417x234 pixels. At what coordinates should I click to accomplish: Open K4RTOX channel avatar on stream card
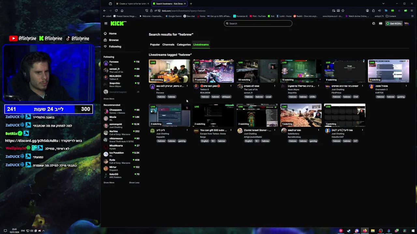371,86
